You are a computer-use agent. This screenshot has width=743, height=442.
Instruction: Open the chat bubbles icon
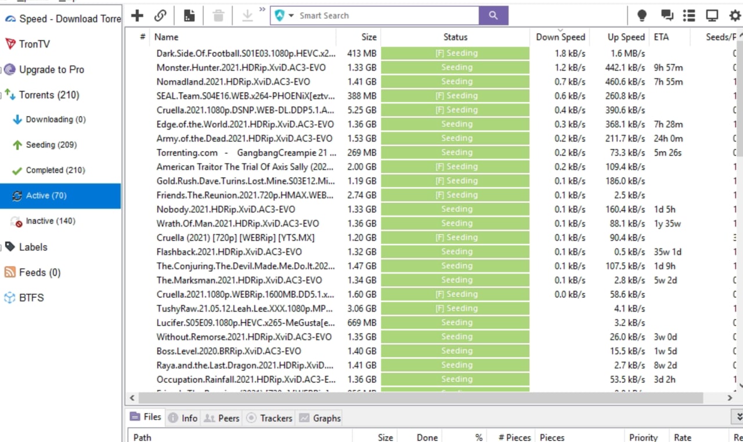(x=667, y=16)
